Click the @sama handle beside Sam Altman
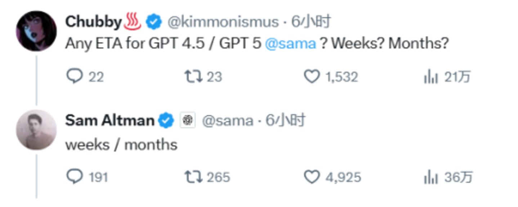Screen dimensions: 518x207 click(x=227, y=121)
